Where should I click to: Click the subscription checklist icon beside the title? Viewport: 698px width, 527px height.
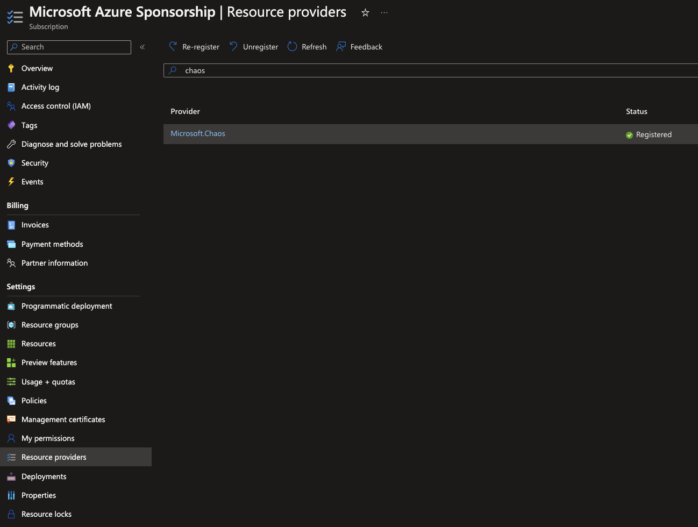coord(15,17)
